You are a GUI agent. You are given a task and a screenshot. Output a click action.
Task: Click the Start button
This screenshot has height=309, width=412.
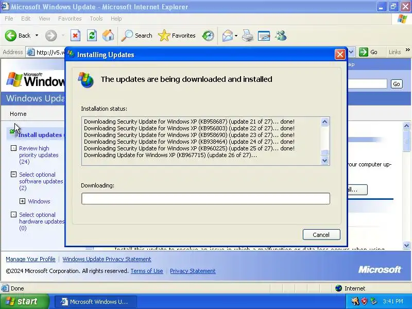(x=25, y=301)
